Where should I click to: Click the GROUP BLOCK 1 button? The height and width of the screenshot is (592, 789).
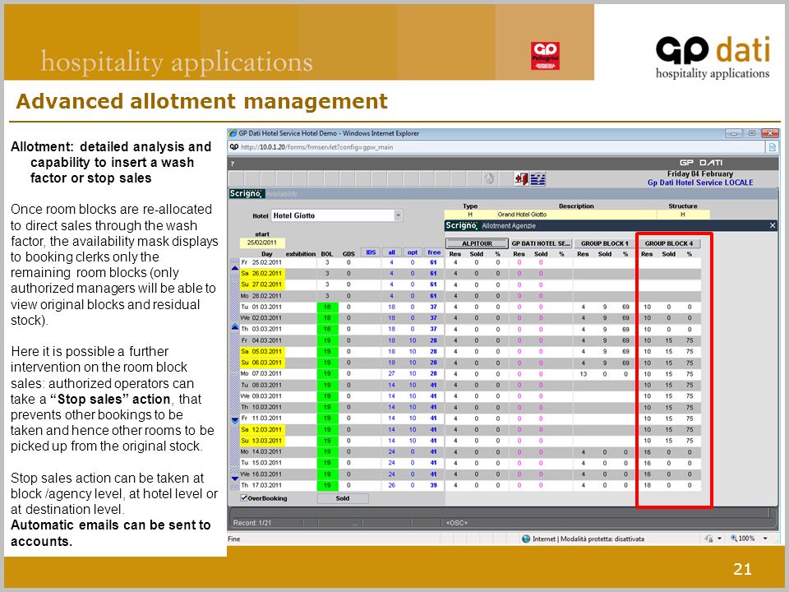point(605,243)
